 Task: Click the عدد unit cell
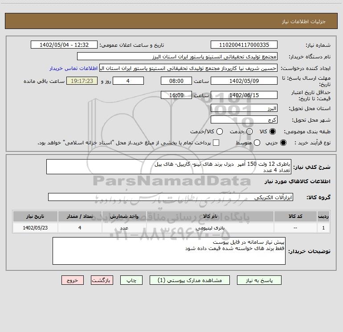coord(124,228)
